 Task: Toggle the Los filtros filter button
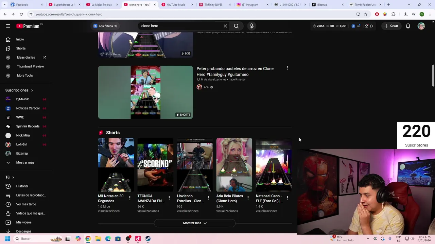105,26
